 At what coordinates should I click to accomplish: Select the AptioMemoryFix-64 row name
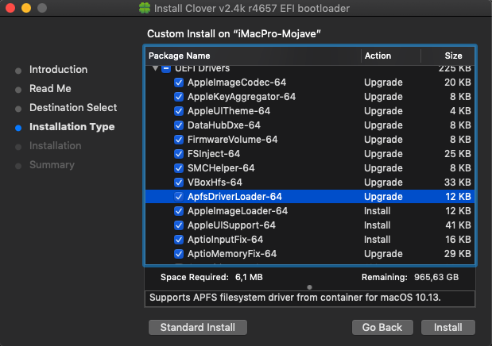click(x=232, y=254)
